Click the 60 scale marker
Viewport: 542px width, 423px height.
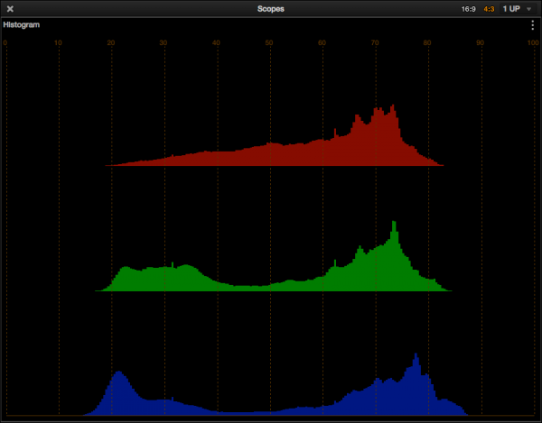point(322,42)
